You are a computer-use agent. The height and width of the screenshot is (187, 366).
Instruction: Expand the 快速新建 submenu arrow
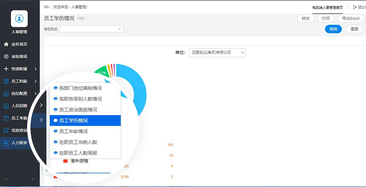click(36, 69)
